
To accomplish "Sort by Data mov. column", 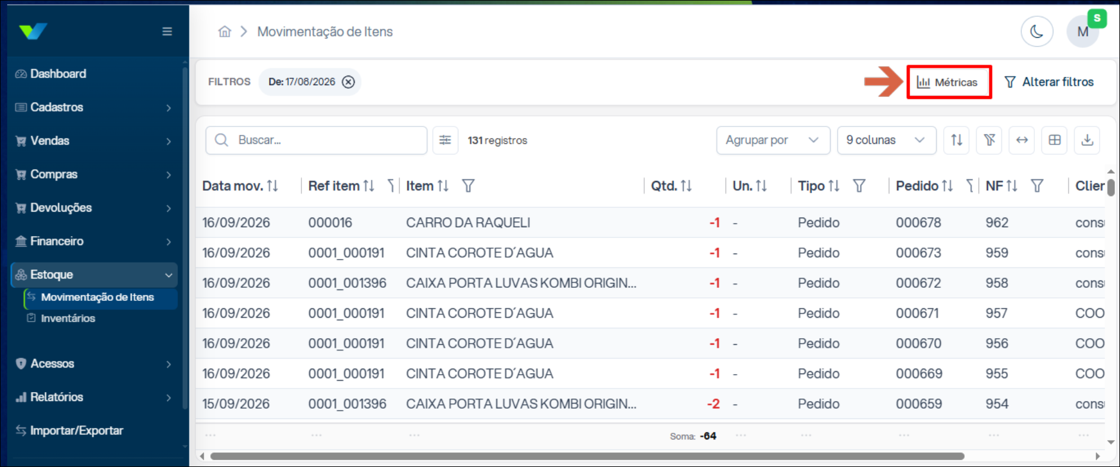I will tap(273, 186).
